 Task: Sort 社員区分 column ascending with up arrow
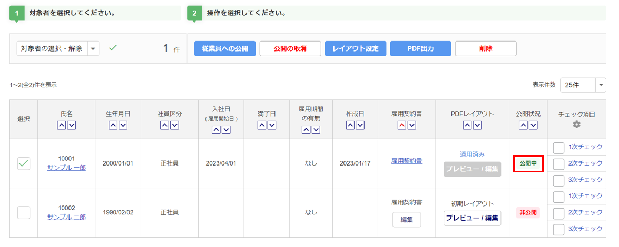[x=164, y=125]
